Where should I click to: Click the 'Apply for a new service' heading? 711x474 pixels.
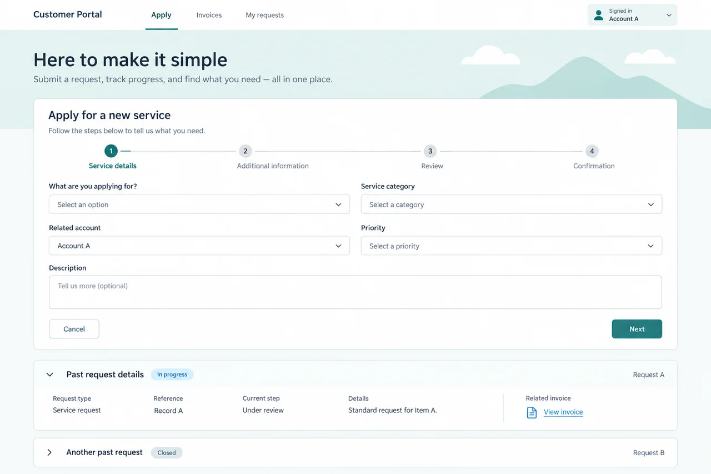tap(109, 115)
